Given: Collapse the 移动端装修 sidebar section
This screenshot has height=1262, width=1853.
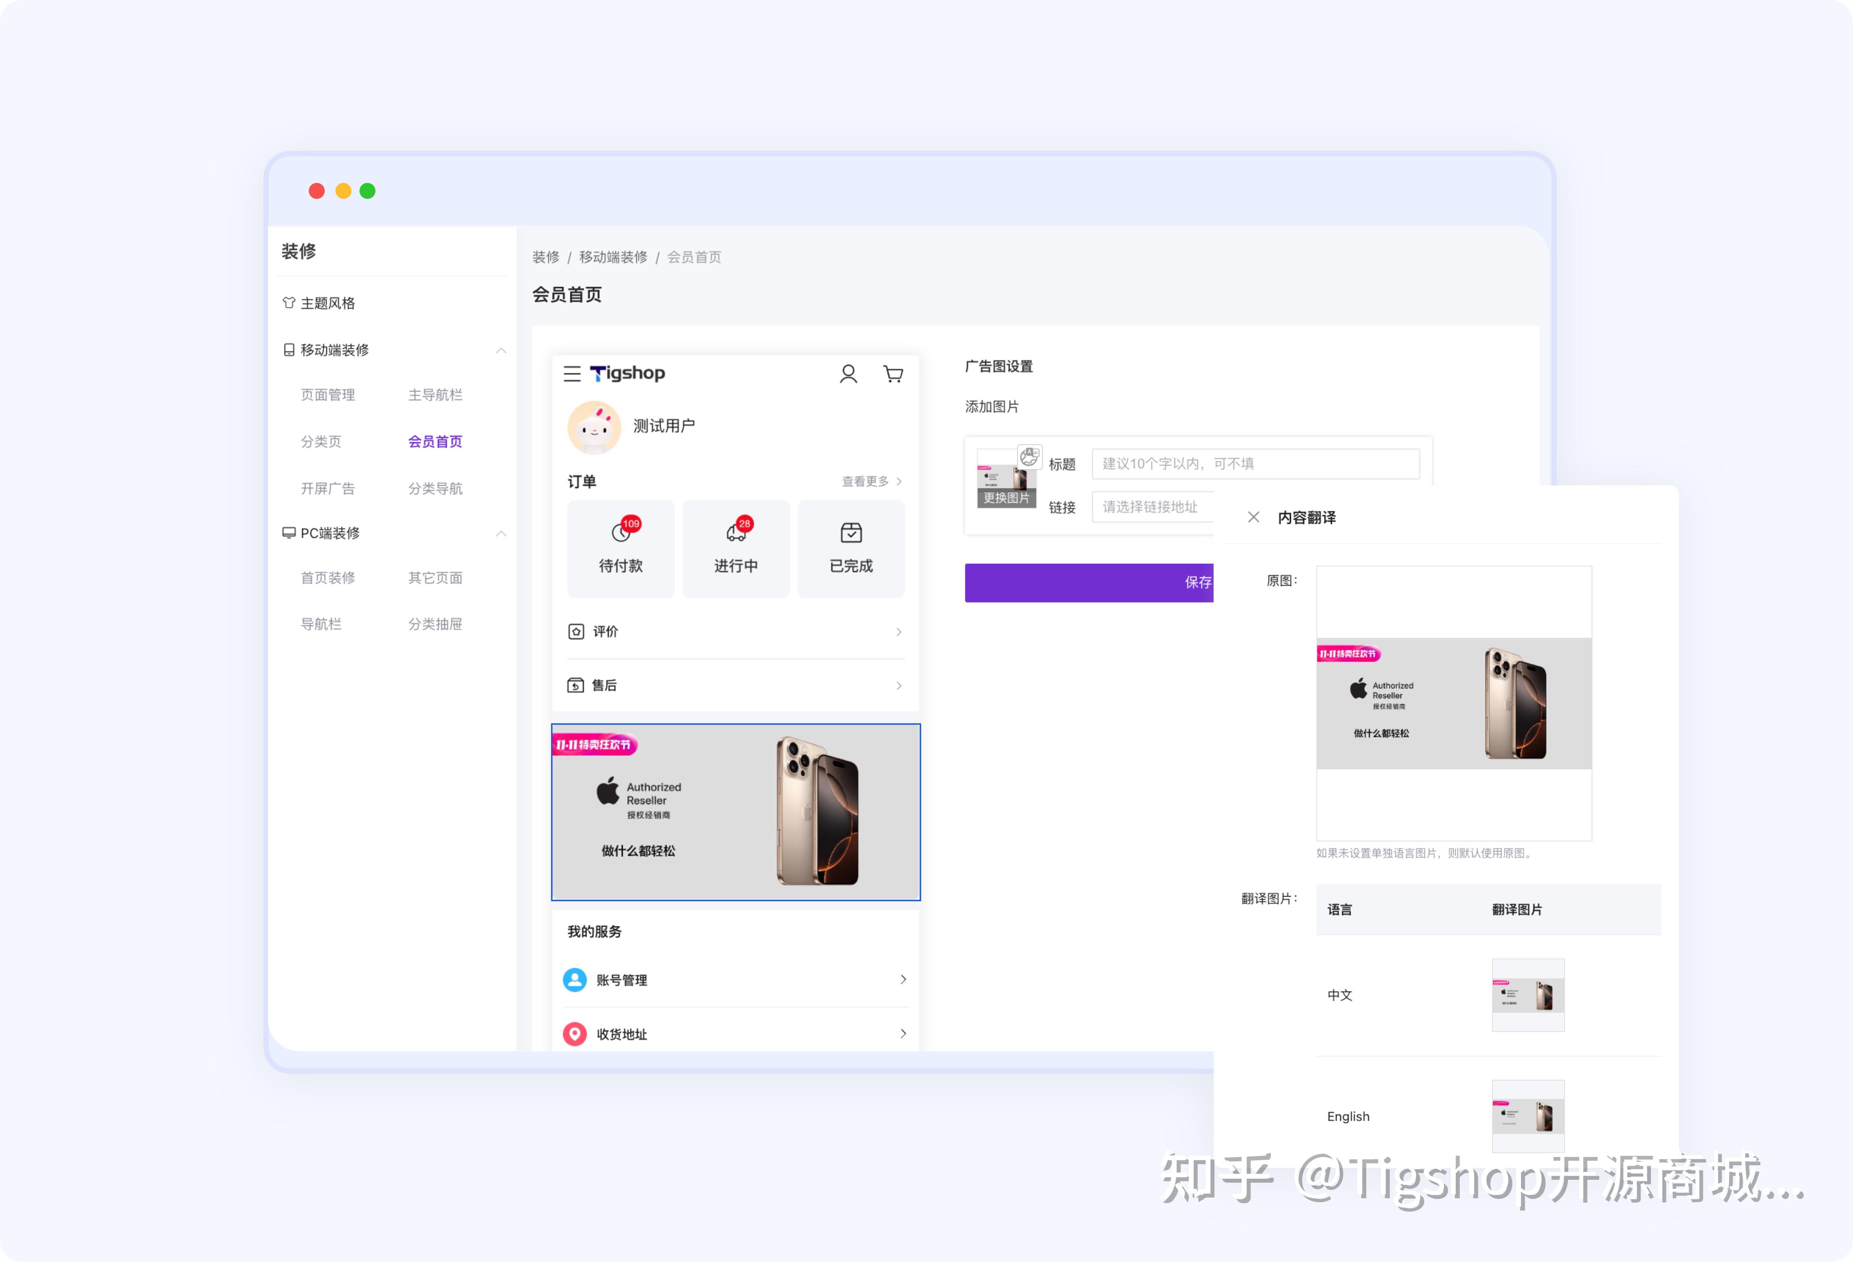Looking at the screenshot, I should 502,350.
